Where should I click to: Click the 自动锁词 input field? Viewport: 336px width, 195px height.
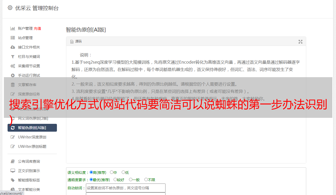point(126,188)
